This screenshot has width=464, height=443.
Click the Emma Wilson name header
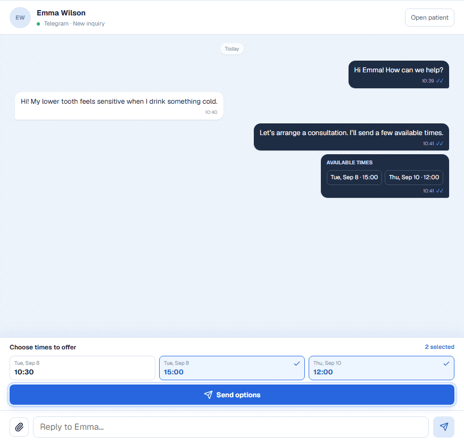click(x=61, y=13)
